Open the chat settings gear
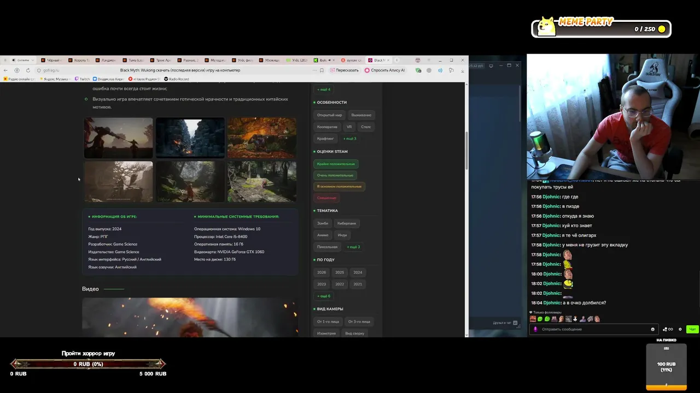Screen dimensions: 700x393 [680, 329]
